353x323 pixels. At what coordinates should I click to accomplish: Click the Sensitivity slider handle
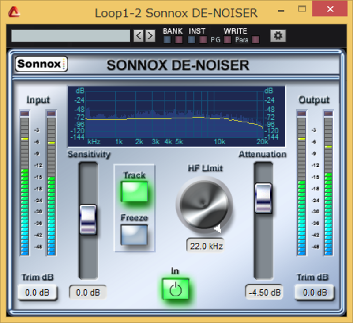(88, 219)
